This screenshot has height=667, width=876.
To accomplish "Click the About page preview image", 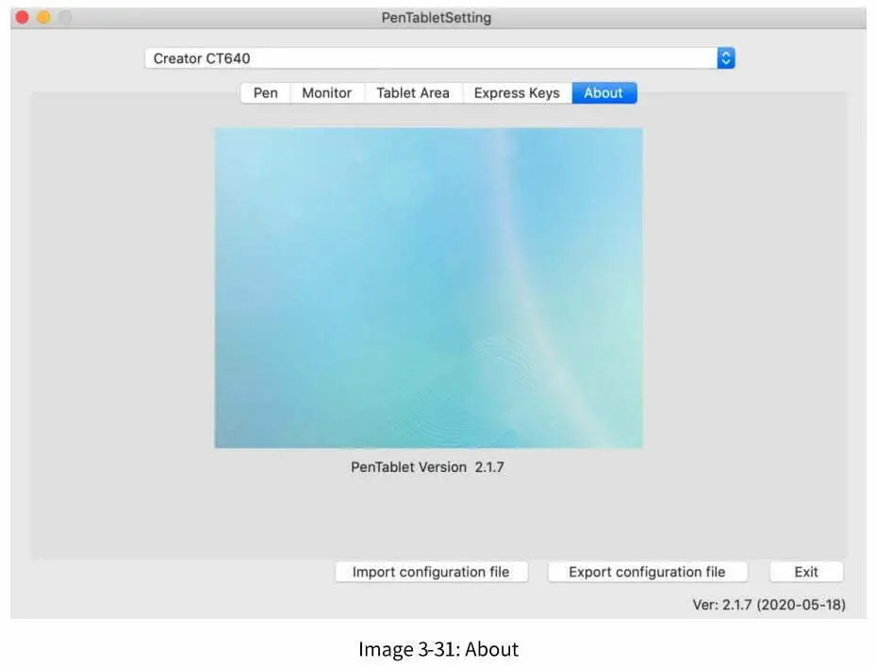I will [x=428, y=287].
